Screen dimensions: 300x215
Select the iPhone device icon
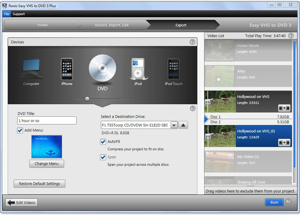tap(67, 69)
